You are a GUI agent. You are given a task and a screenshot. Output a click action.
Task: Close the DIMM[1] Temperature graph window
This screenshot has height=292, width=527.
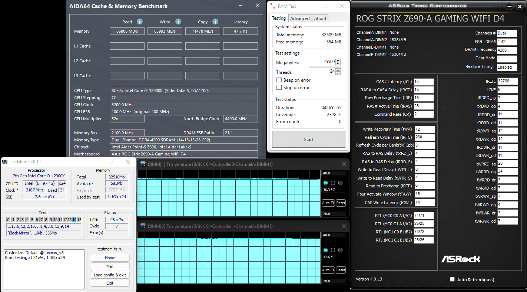344,164
